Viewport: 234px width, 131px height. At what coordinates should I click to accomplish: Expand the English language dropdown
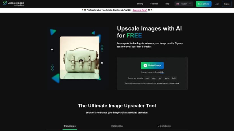[184, 4]
